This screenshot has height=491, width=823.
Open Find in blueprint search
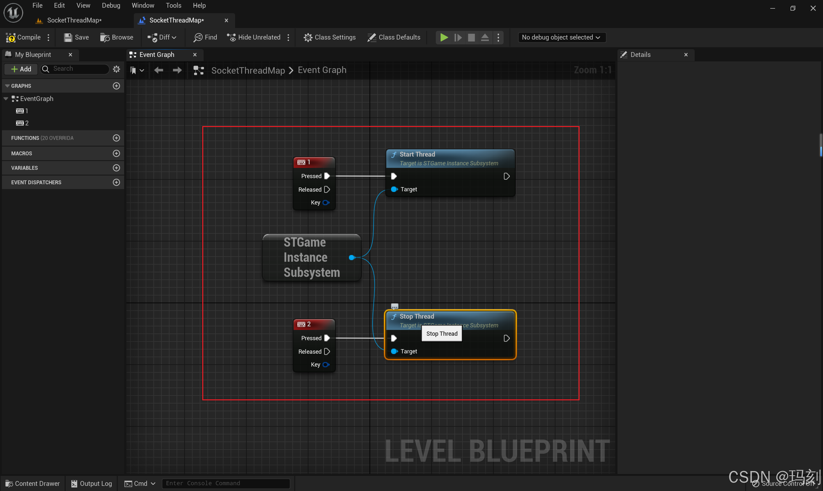[x=205, y=37]
